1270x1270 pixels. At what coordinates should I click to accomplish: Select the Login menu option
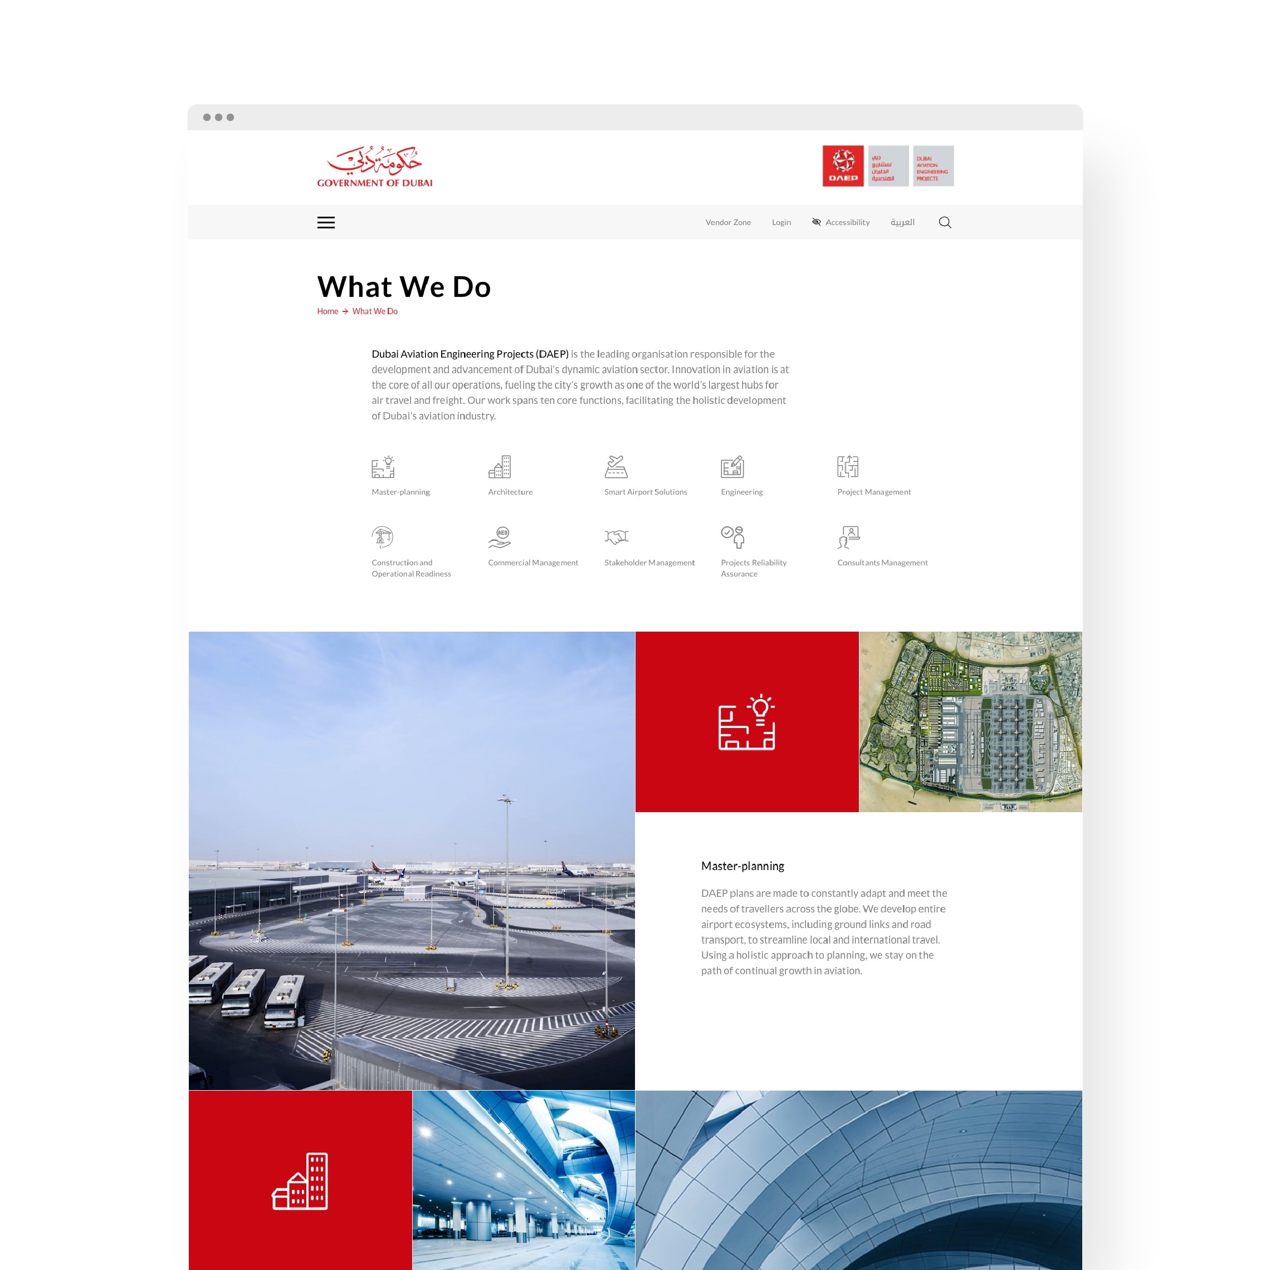click(780, 221)
